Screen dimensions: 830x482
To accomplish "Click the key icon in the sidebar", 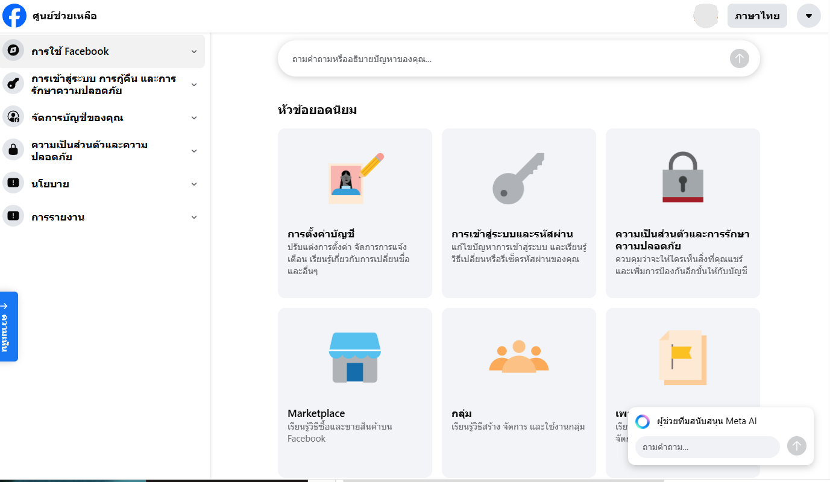I will click(x=13, y=84).
